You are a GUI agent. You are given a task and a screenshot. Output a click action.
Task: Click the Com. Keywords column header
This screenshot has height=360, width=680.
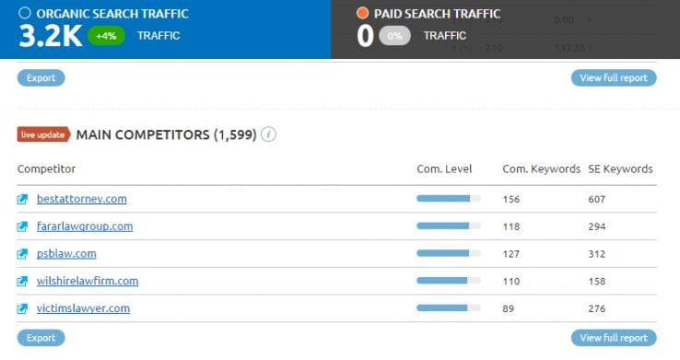point(541,169)
